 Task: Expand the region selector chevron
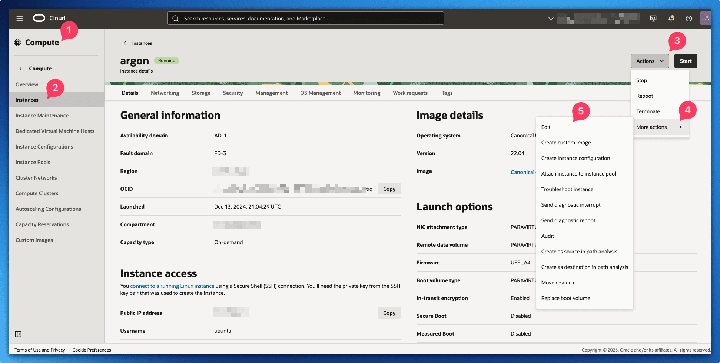click(551, 18)
